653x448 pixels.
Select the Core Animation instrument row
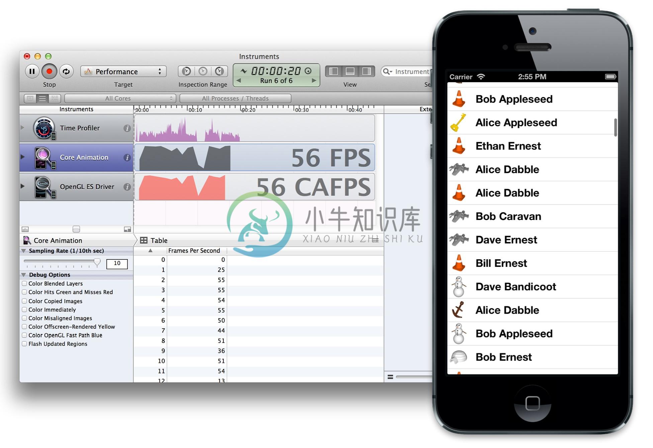(79, 157)
